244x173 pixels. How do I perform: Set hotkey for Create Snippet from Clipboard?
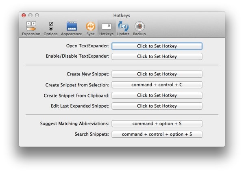pyautogui.click(x=157, y=95)
